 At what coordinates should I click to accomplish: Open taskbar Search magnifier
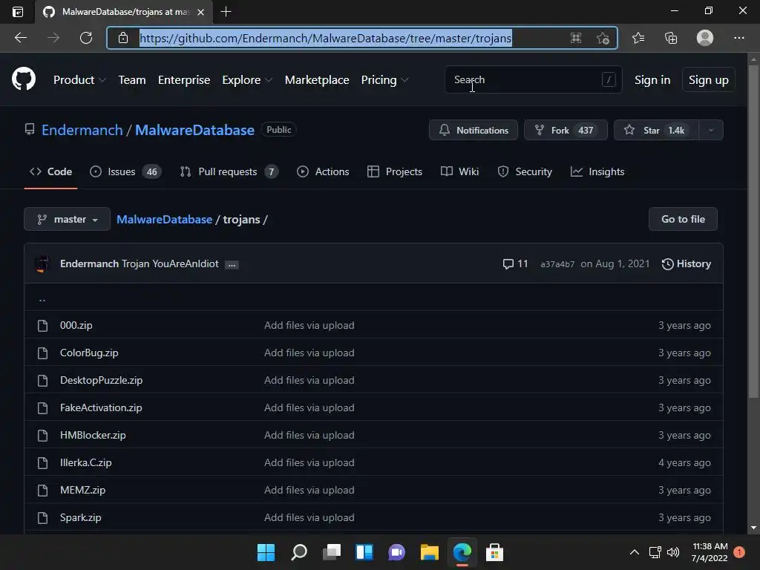click(x=298, y=552)
